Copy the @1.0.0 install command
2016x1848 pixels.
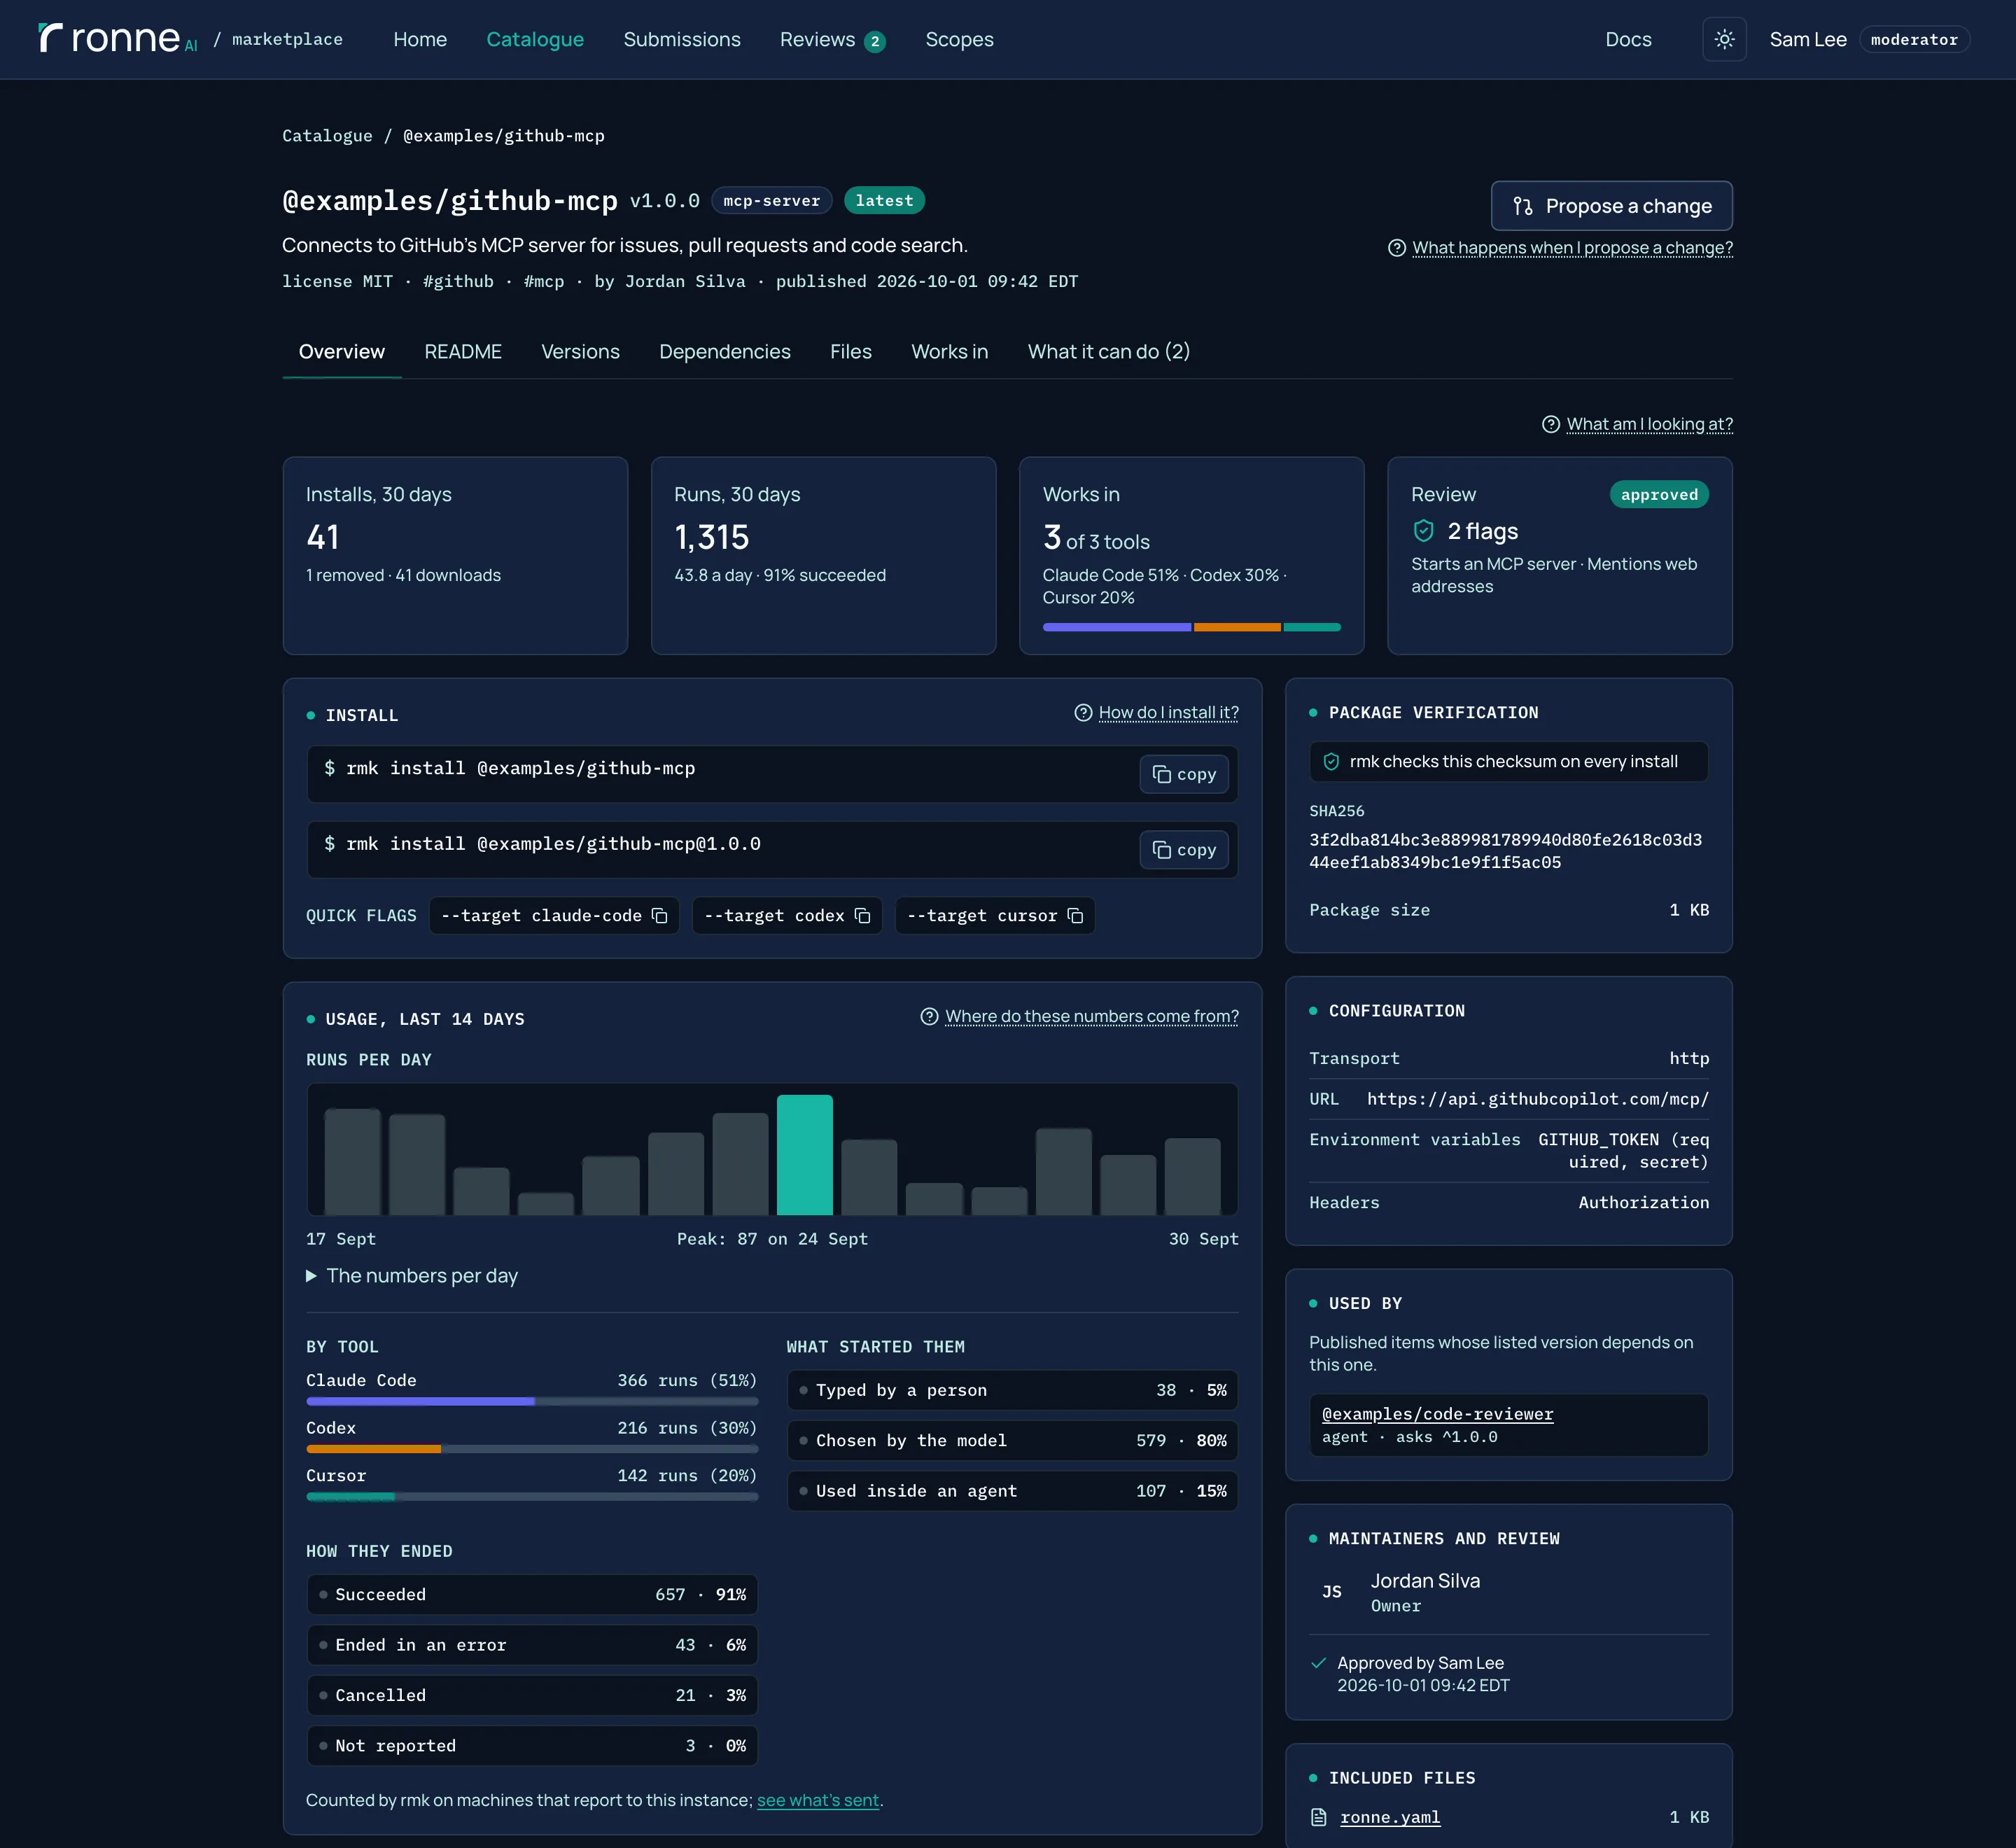click(1184, 850)
